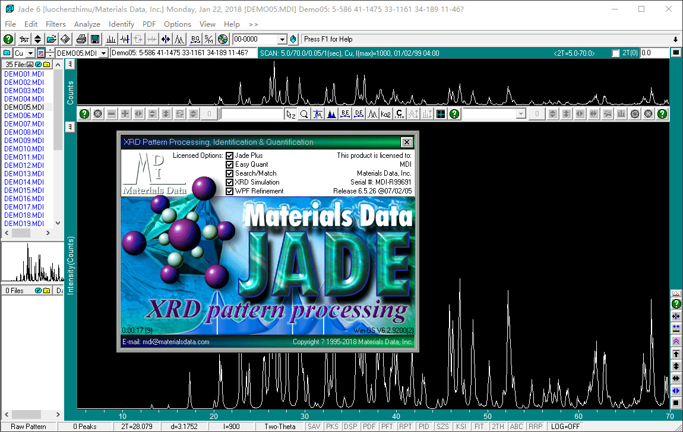
Task: Open the profile fitting twin-peaks icon
Action: 179,39
